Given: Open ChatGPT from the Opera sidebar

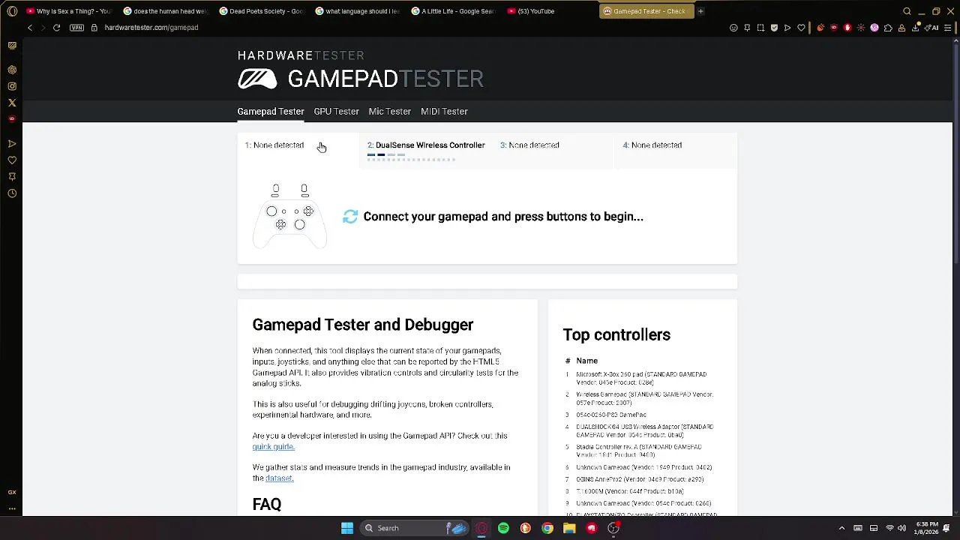Looking at the screenshot, I should (x=12, y=70).
